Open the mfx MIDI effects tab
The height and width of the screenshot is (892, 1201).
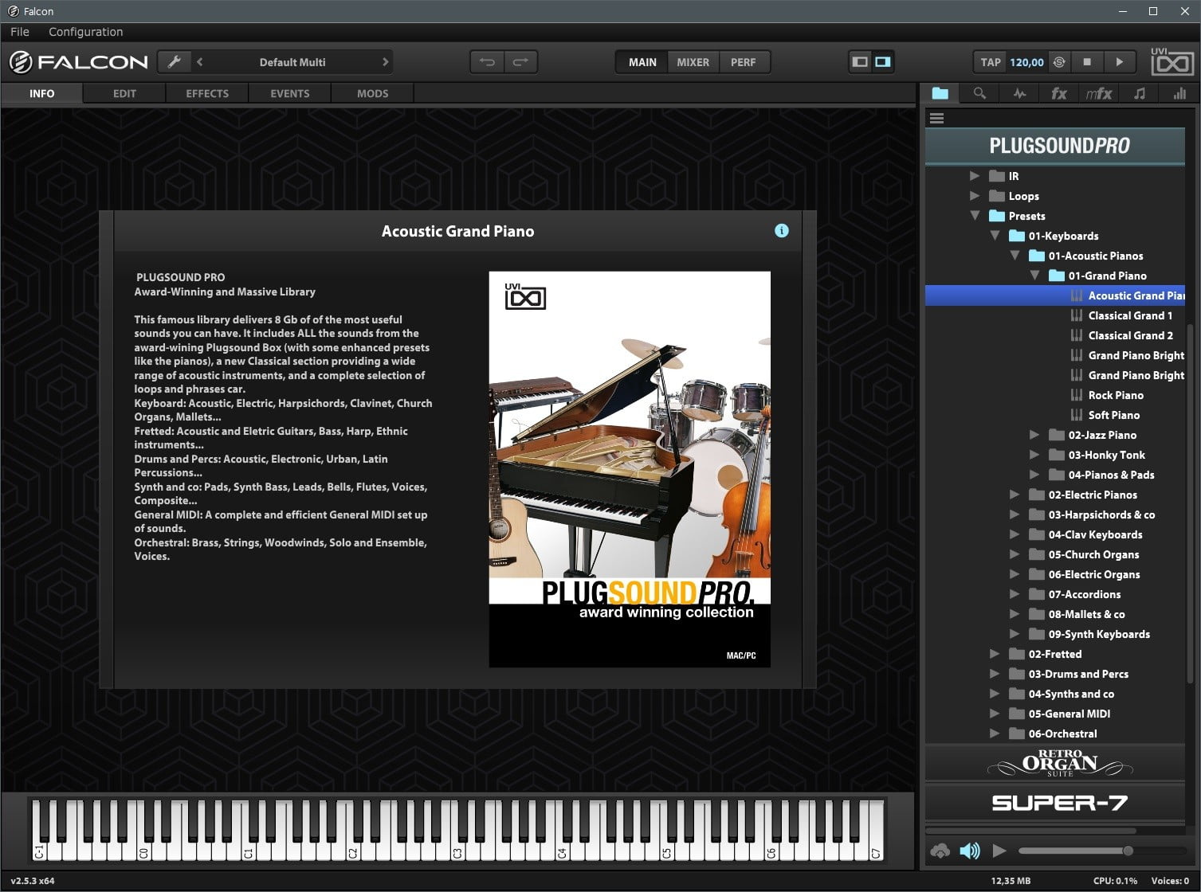[1099, 93]
